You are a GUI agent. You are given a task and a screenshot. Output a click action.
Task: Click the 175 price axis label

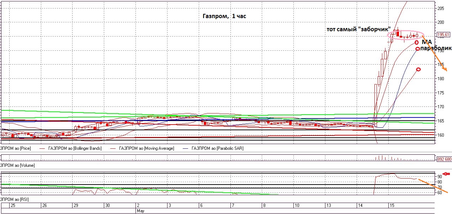click(441, 93)
